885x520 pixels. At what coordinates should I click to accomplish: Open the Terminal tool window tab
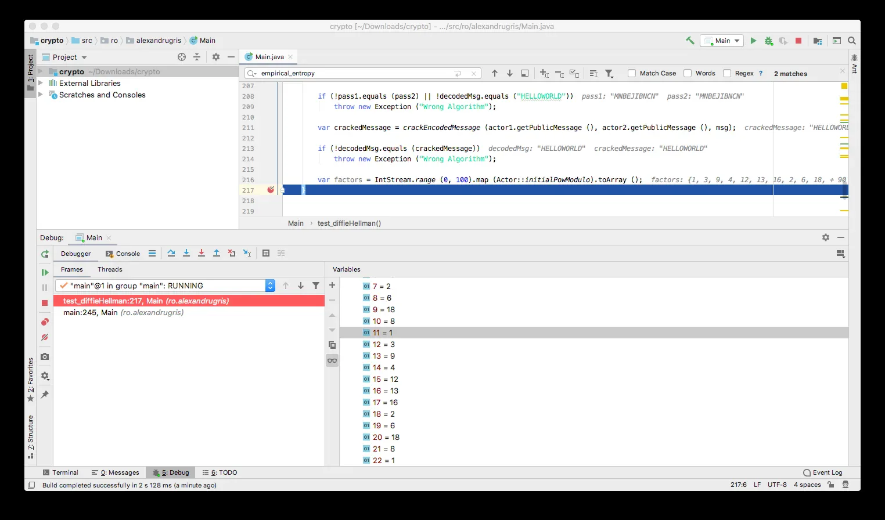[x=60, y=472]
